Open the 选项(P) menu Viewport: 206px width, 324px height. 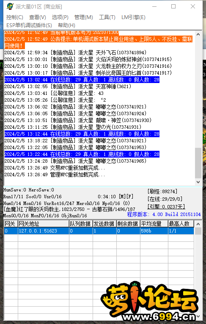tap(60, 17)
